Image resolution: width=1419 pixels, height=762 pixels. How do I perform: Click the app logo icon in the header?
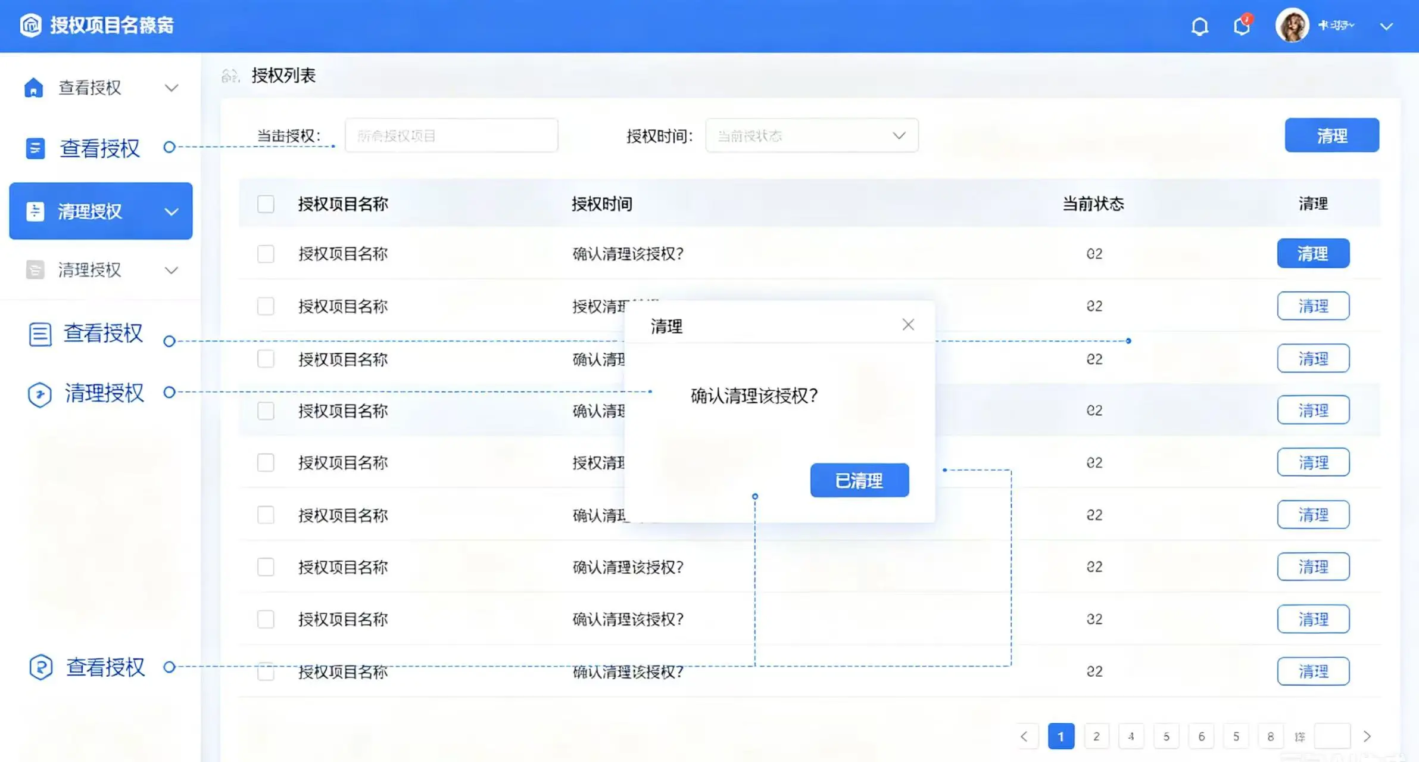click(x=30, y=25)
